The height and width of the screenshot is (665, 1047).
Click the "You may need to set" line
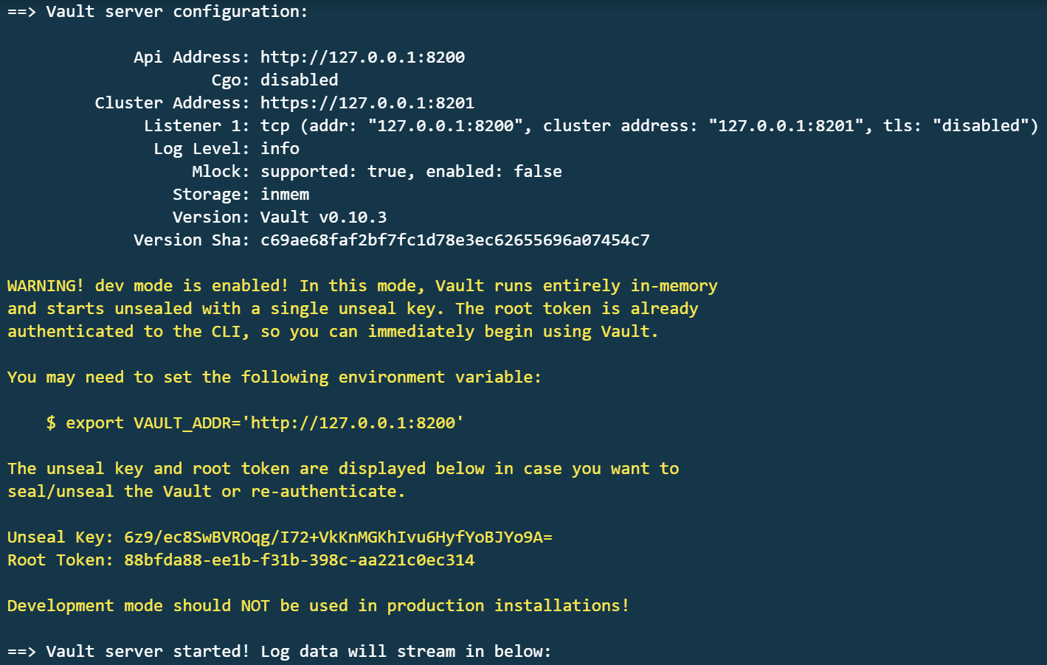pos(274,377)
